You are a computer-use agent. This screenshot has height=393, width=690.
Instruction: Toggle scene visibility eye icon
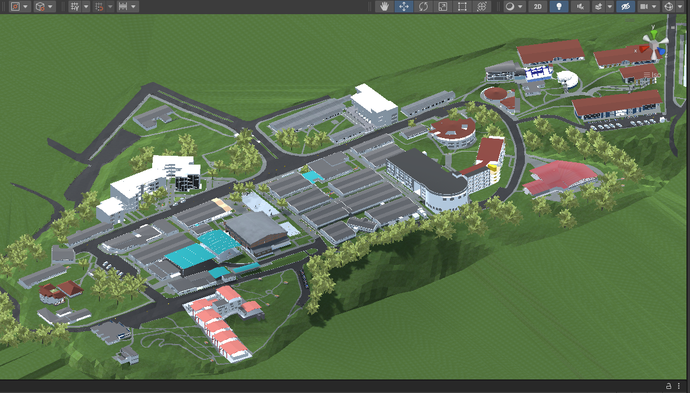click(625, 6)
